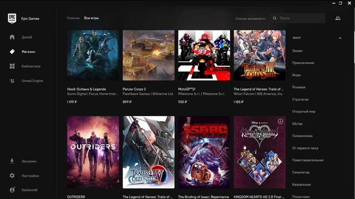355x199 pixels.
Task: Filter by Симулятор genre
Action: pos(301,172)
